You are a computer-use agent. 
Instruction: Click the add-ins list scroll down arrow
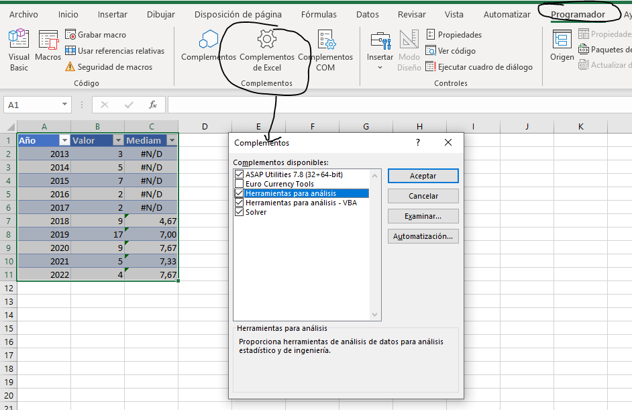pyautogui.click(x=375, y=315)
